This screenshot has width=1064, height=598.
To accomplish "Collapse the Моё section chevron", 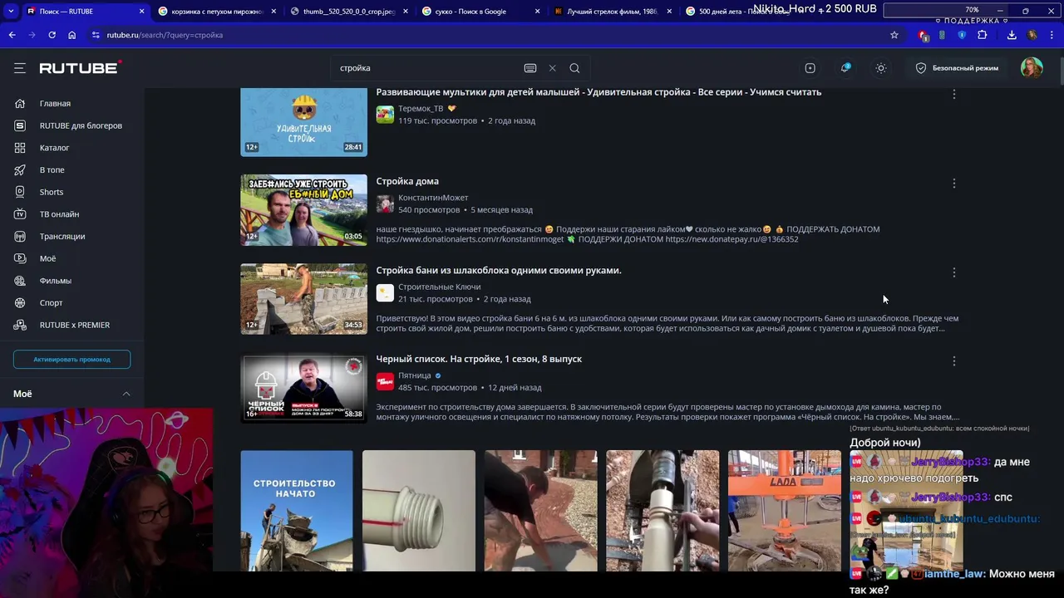I will 126,394.
